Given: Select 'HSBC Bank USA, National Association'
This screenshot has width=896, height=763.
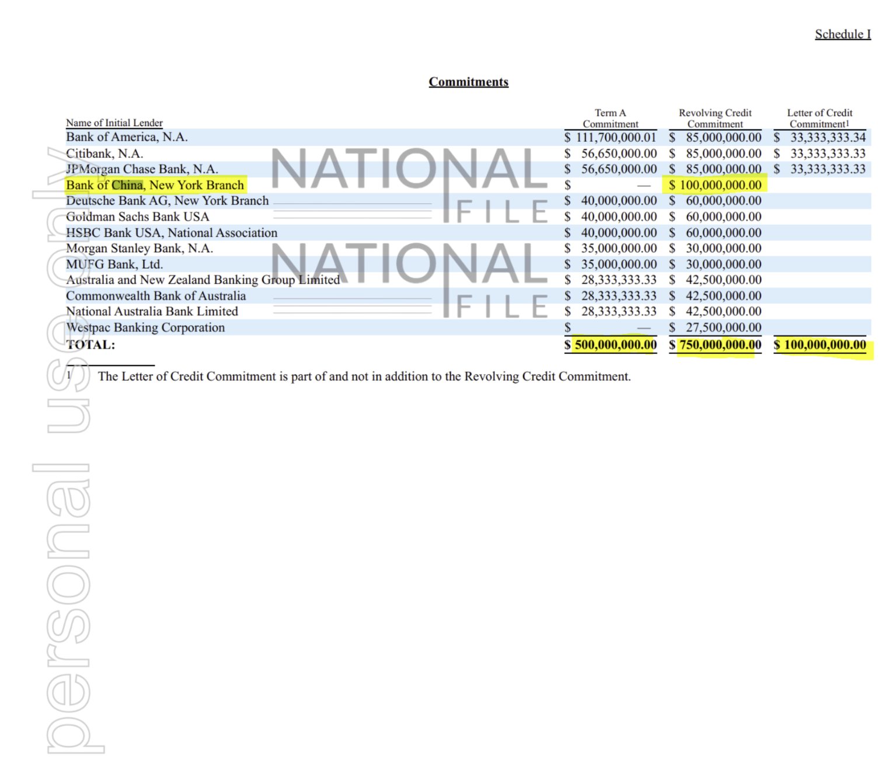Looking at the screenshot, I should click(172, 232).
